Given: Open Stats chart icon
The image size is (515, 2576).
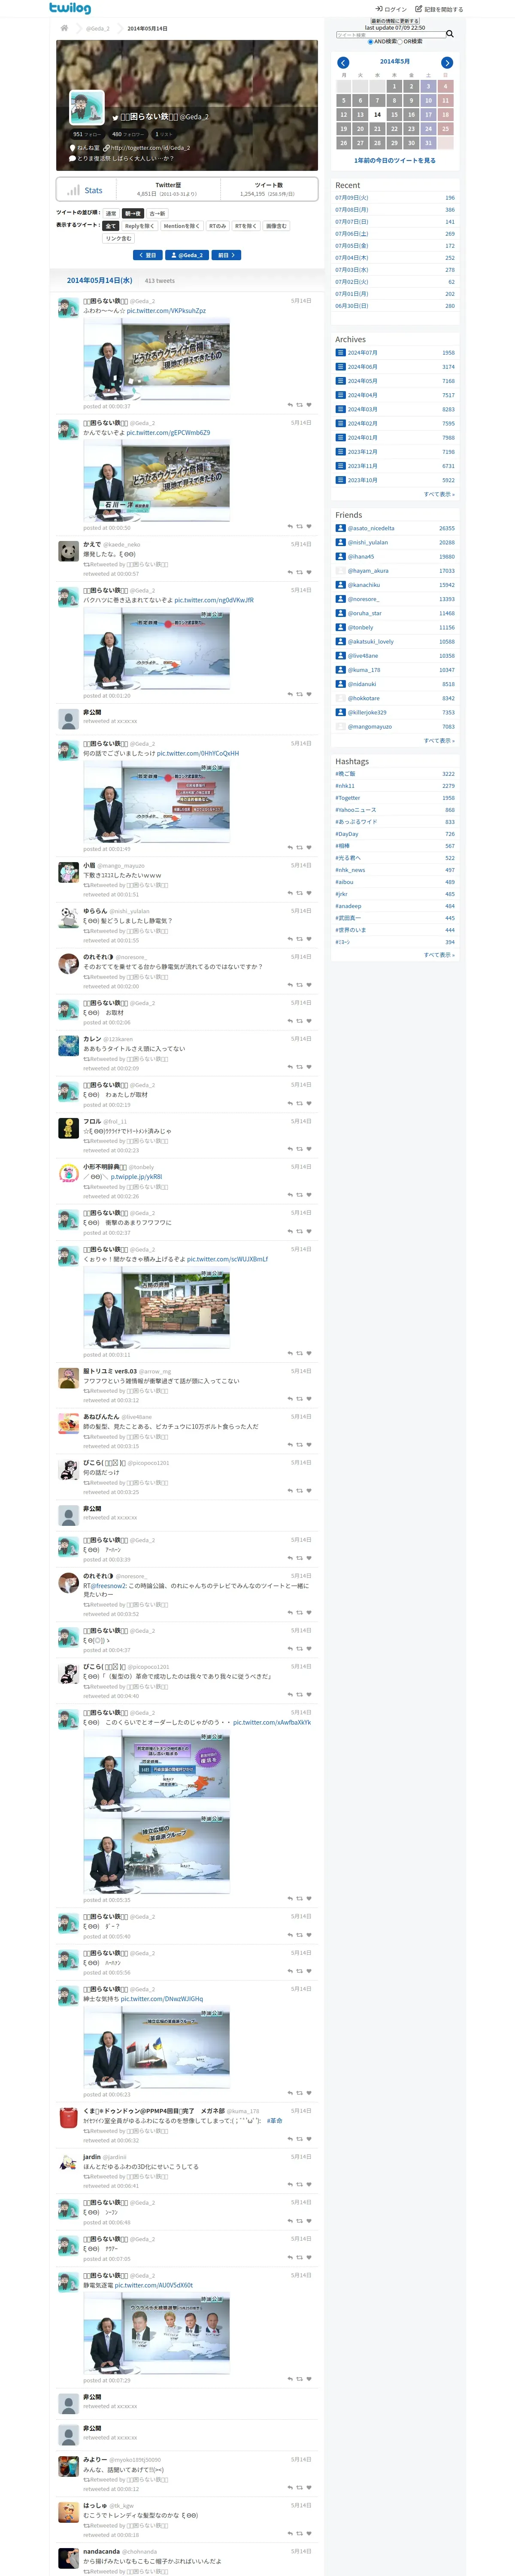Looking at the screenshot, I should tap(73, 190).
